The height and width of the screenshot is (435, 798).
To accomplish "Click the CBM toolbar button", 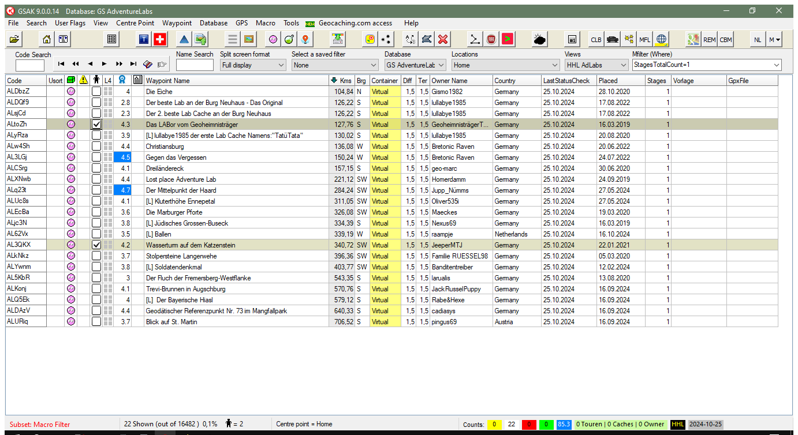I will point(726,39).
